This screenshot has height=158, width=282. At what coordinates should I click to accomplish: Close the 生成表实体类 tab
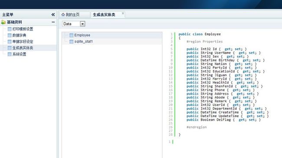123,13
